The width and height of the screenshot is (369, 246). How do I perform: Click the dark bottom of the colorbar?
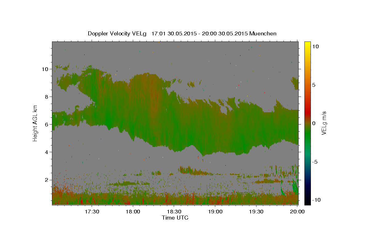click(x=307, y=200)
